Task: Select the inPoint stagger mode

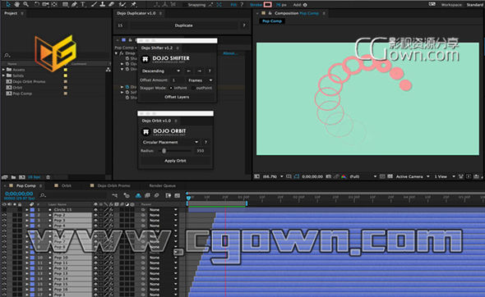Action: 178,88
